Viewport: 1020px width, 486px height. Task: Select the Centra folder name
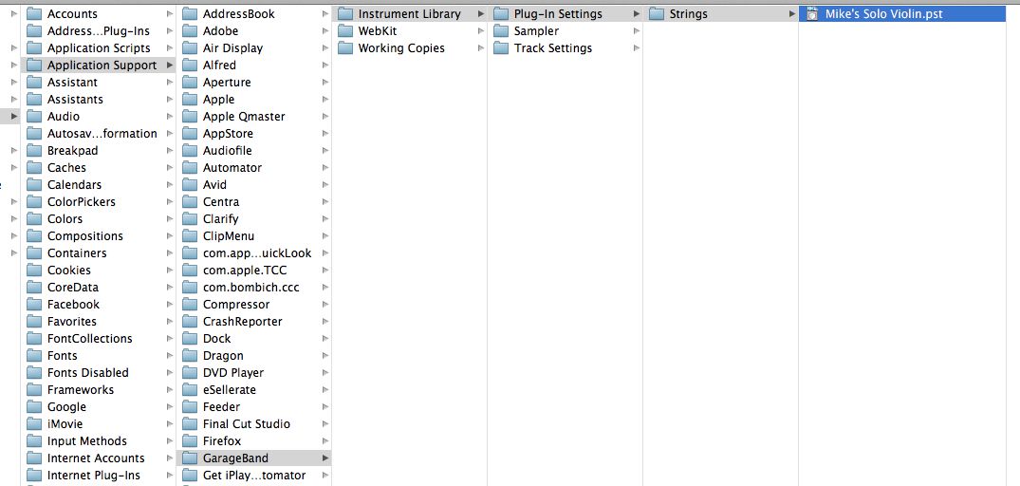(x=221, y=201)
